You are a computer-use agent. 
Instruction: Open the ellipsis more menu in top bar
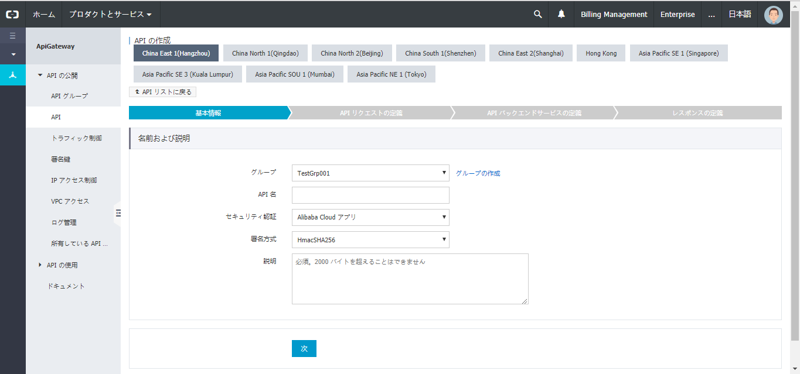712,14
